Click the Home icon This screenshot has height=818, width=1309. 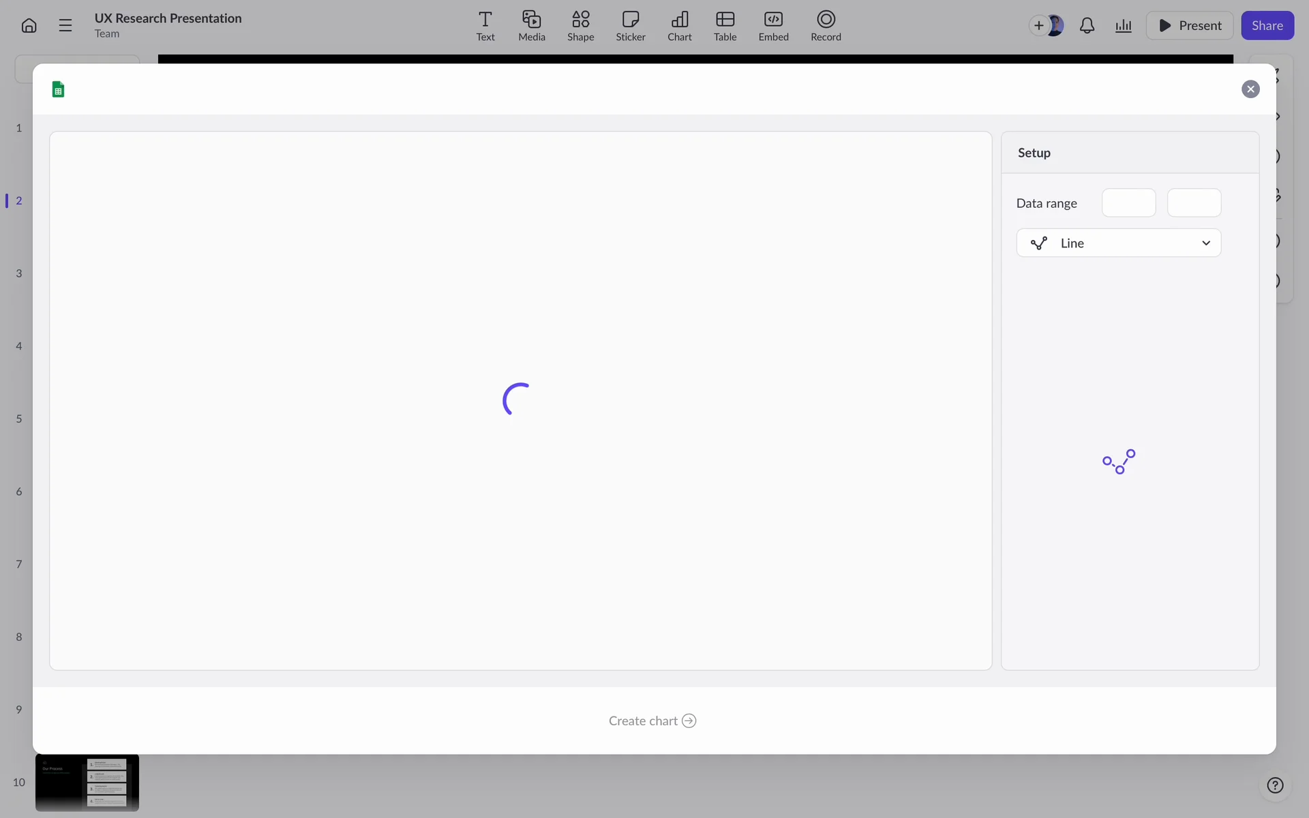[x=29, y=26]
